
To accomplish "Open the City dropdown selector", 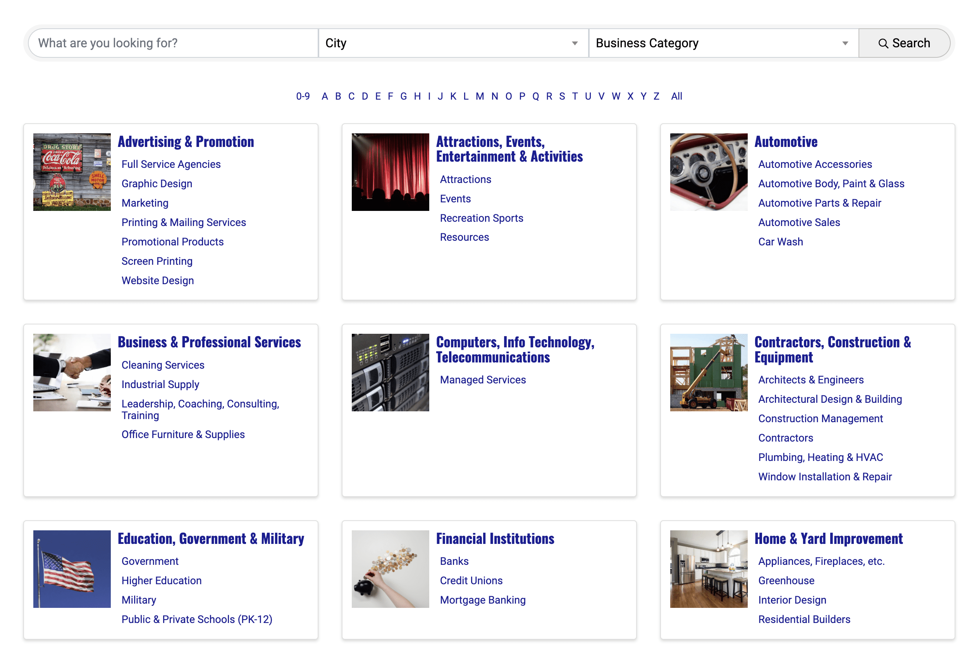I will (x=453, y=43).
